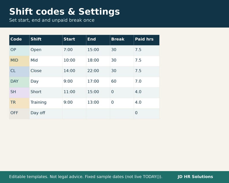This screenshot has height=183, width=229.
Task: Click the Shift codes & Settings title
Action: (x=64, y=12)
